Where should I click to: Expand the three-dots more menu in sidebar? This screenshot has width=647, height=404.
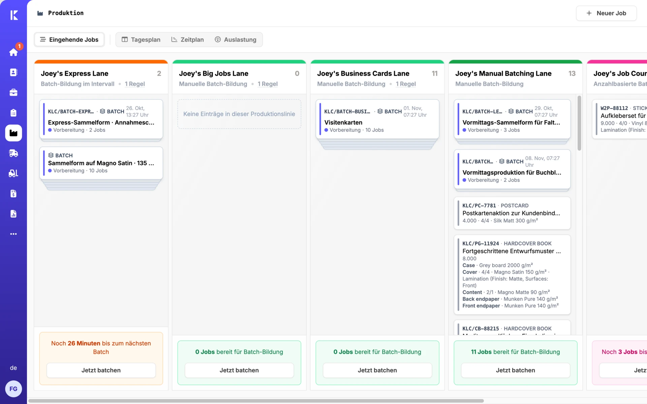(x=13, y=234)
